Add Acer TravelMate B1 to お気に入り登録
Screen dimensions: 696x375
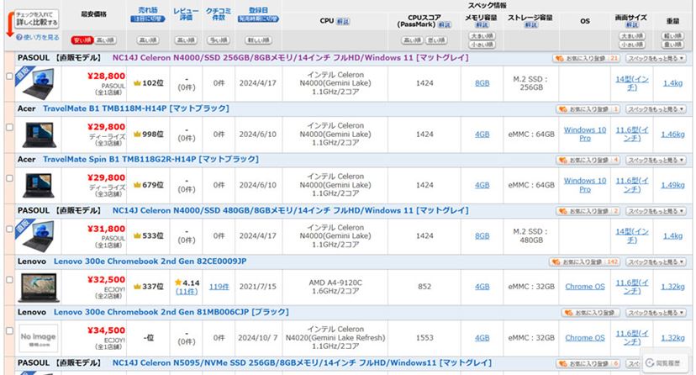[588, 109]
